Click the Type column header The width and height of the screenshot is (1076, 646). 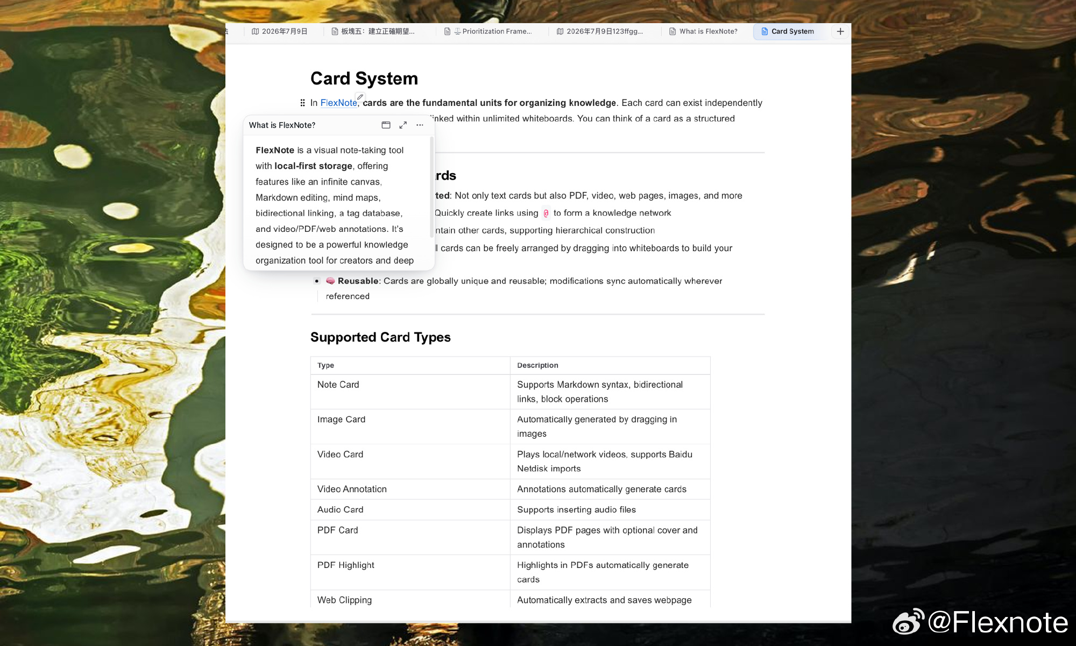[410, 365]
